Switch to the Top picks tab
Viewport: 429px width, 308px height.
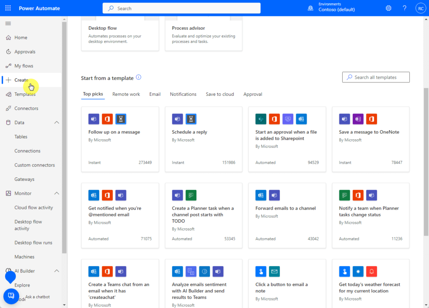click(x=93, y=94)
